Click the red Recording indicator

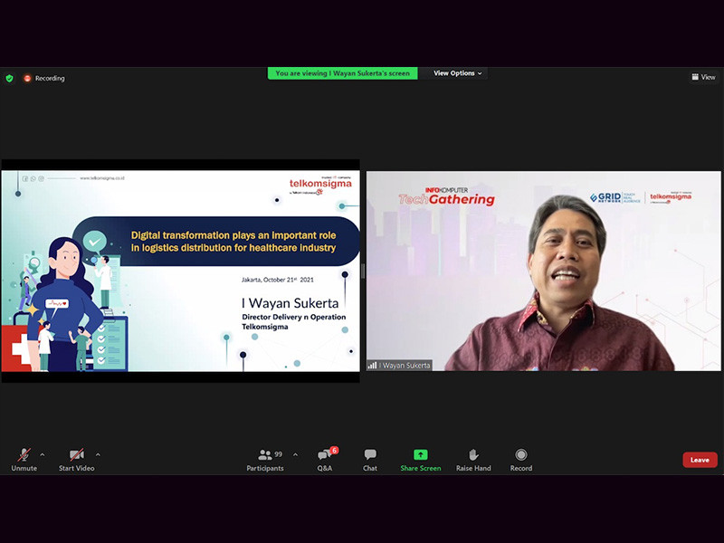coord(44,79)
